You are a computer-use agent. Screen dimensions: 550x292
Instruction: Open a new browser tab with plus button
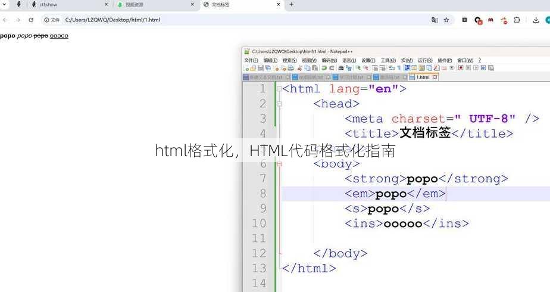click(x=291, y=4)
